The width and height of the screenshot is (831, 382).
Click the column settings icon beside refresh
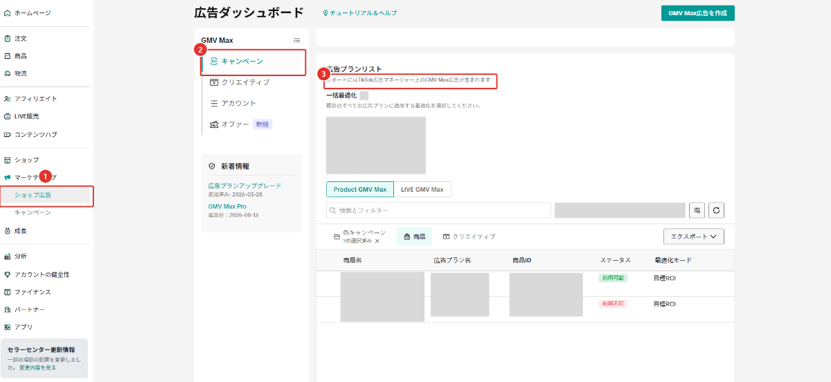point(697,210)
